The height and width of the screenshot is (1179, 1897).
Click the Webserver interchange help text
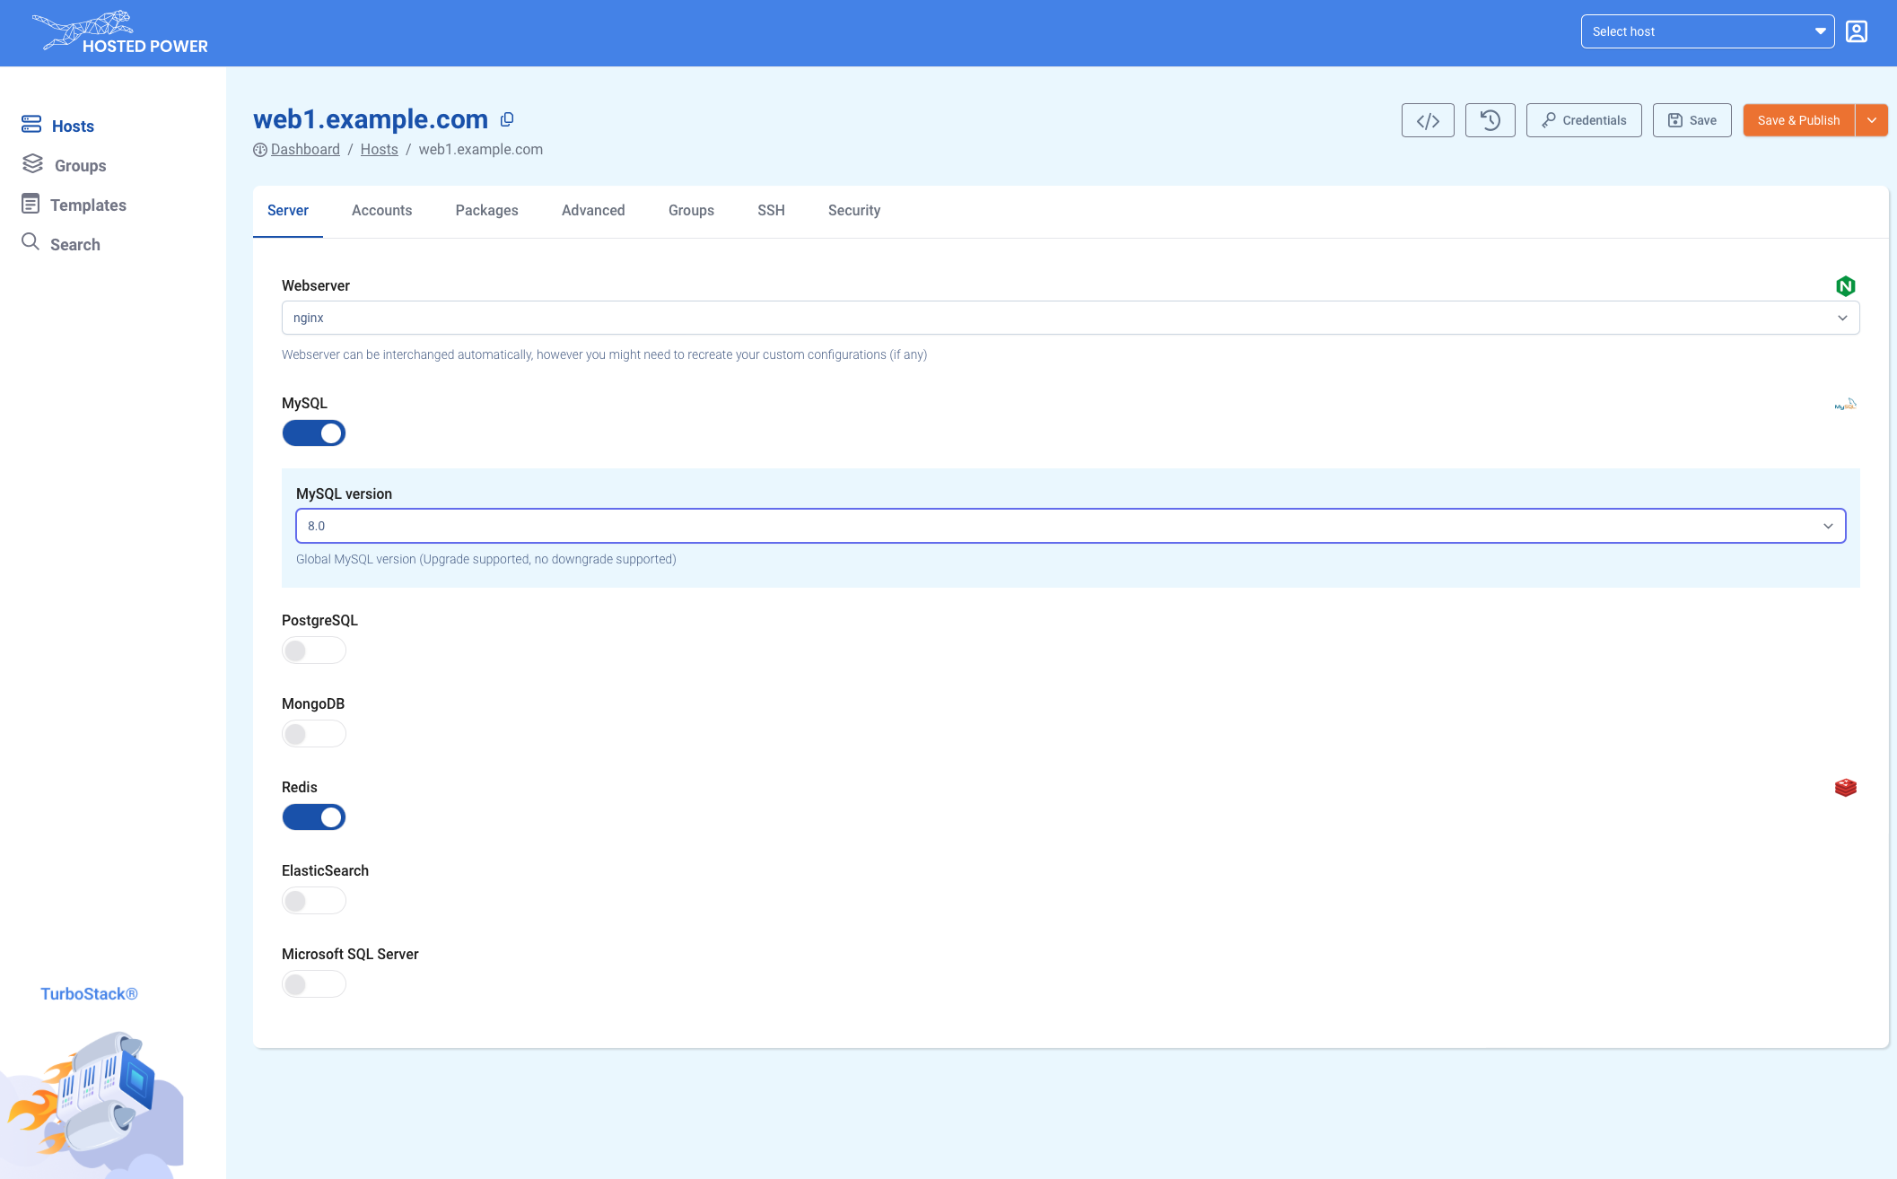[x=604, y=354]
